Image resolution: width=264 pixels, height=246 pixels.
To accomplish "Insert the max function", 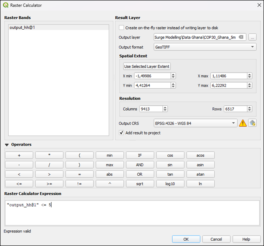I will 110,165.
